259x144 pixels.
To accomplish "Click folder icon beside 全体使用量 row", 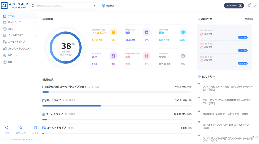I will 44,87.
